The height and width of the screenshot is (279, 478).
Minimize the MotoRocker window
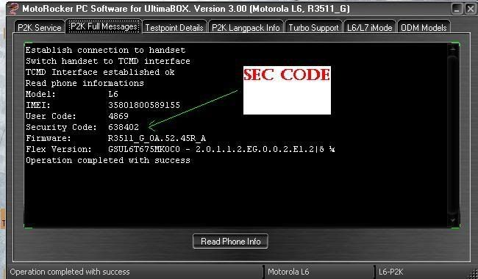pyautogui.click(x=457, y=9)
